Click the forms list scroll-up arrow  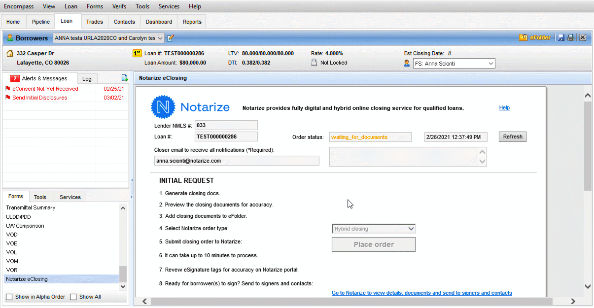tap(123, 208)
